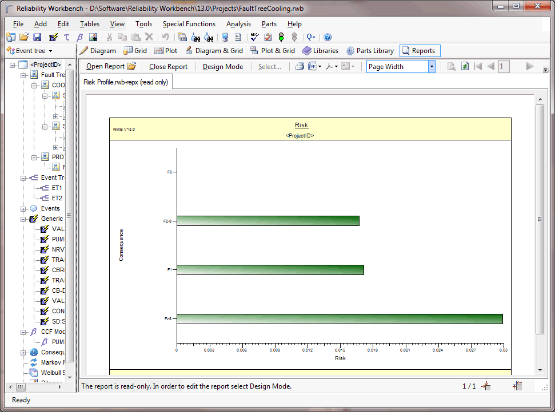Enable Design Mode for the report
This screenshot has width=555, height=412.
pos(223,66)
